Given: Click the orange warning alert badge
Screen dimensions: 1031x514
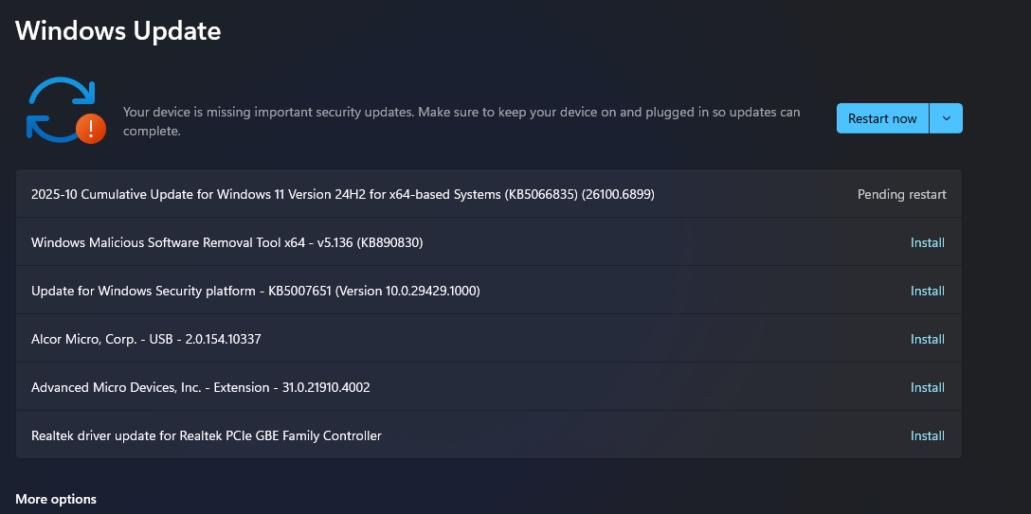Looking at the screenshot, I should [x=91, y=127].
